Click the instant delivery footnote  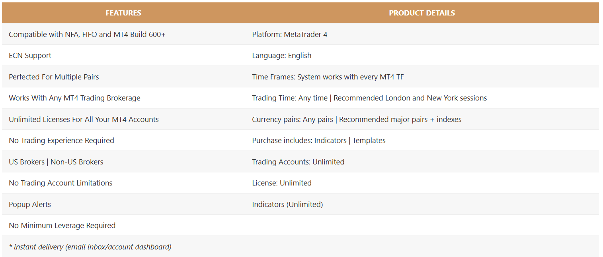(x=90, y=247)
